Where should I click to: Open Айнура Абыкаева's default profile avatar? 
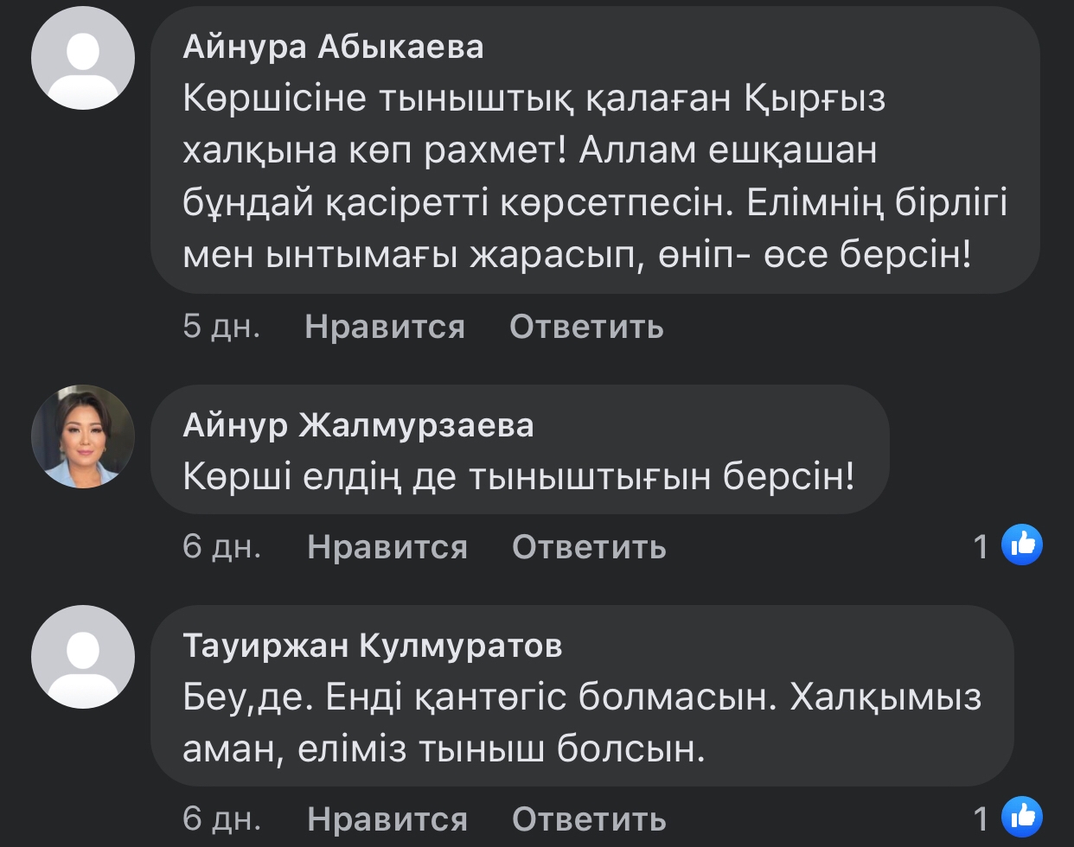[83, 58]
